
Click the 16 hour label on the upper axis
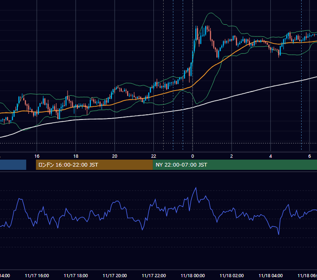[x=37, y=156]
